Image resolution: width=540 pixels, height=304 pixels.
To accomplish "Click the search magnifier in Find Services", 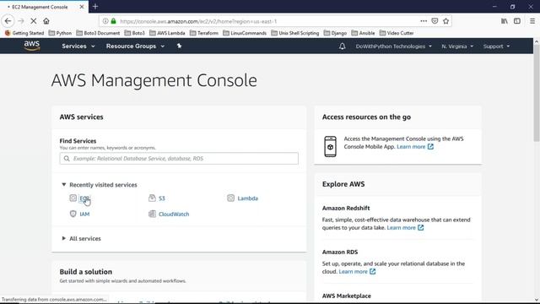I will click(x=67, y=159).
